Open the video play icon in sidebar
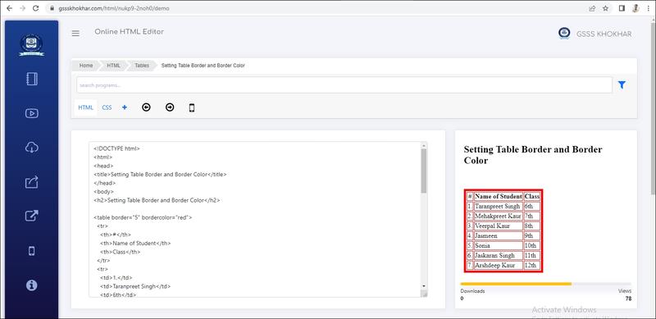This screenshot has width=656, height=319. tap(32, 113)
